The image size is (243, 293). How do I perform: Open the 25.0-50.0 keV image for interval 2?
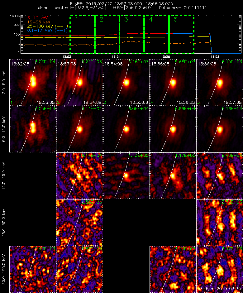click(79, 223)
